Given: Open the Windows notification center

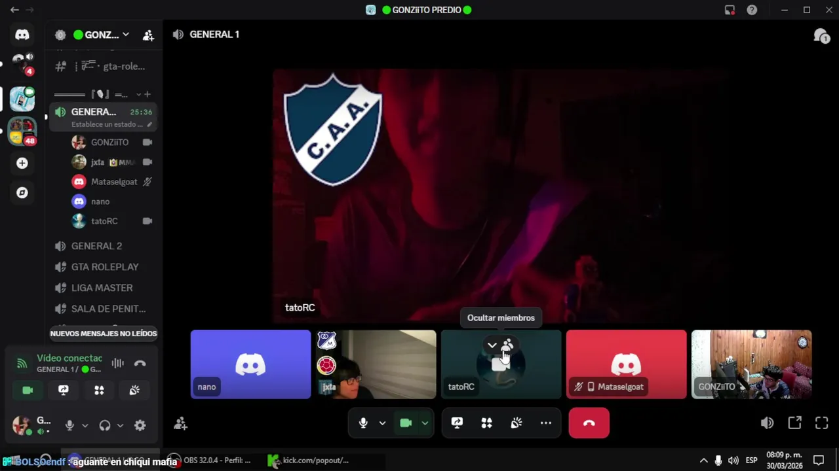Looking at the screenshot, I should (819, 461).
